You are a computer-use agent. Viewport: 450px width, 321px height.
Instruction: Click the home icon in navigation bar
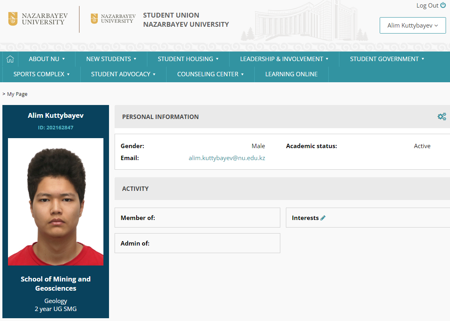click(x=10, y=59)
